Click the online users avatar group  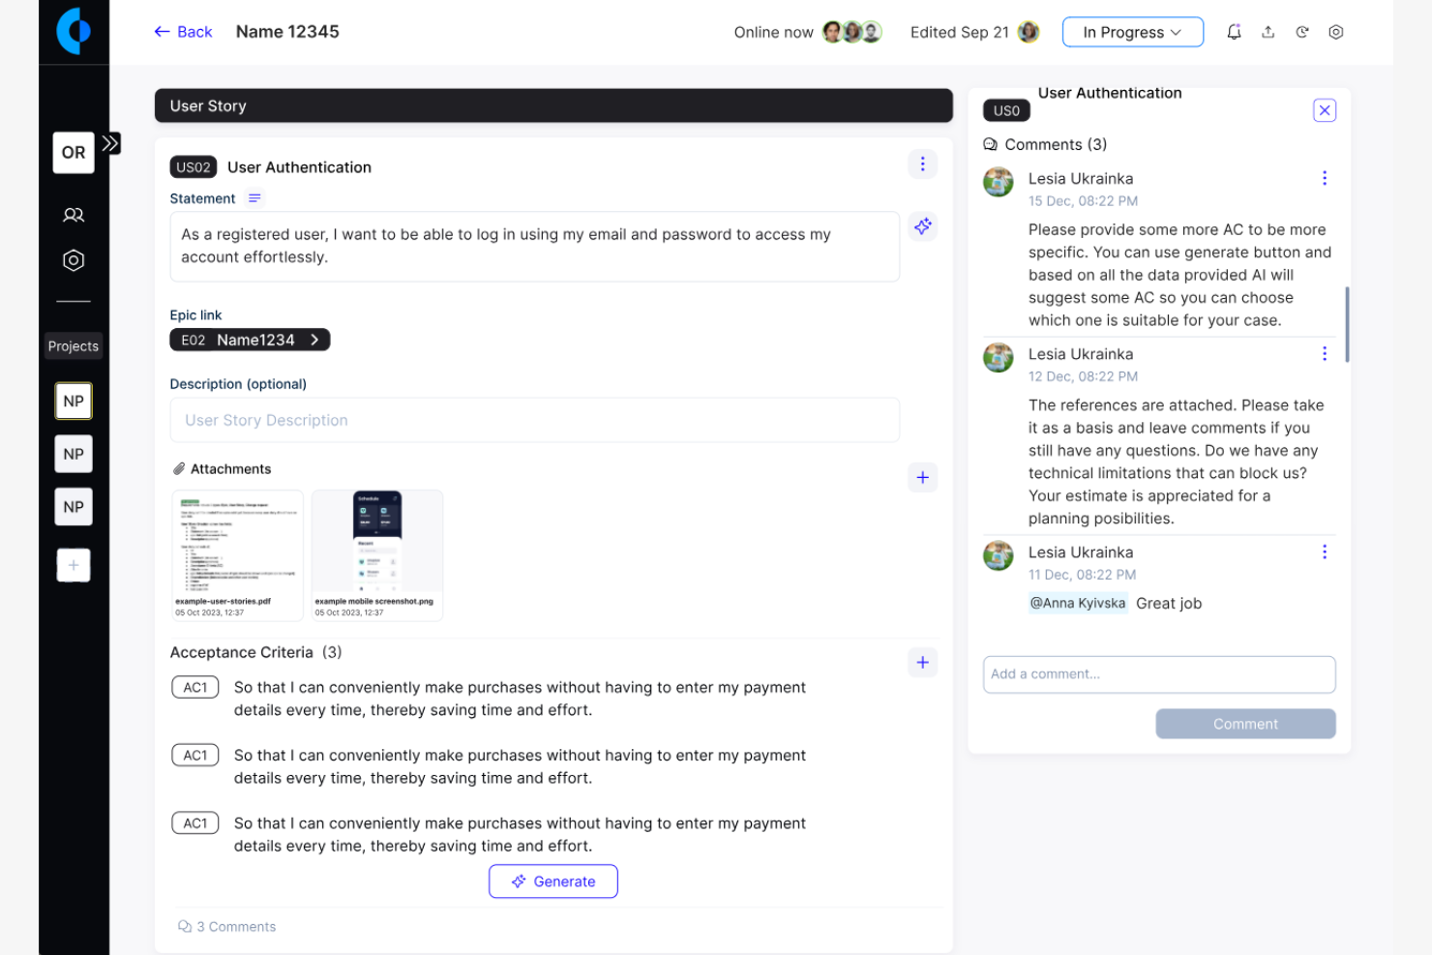click(851, 32)
